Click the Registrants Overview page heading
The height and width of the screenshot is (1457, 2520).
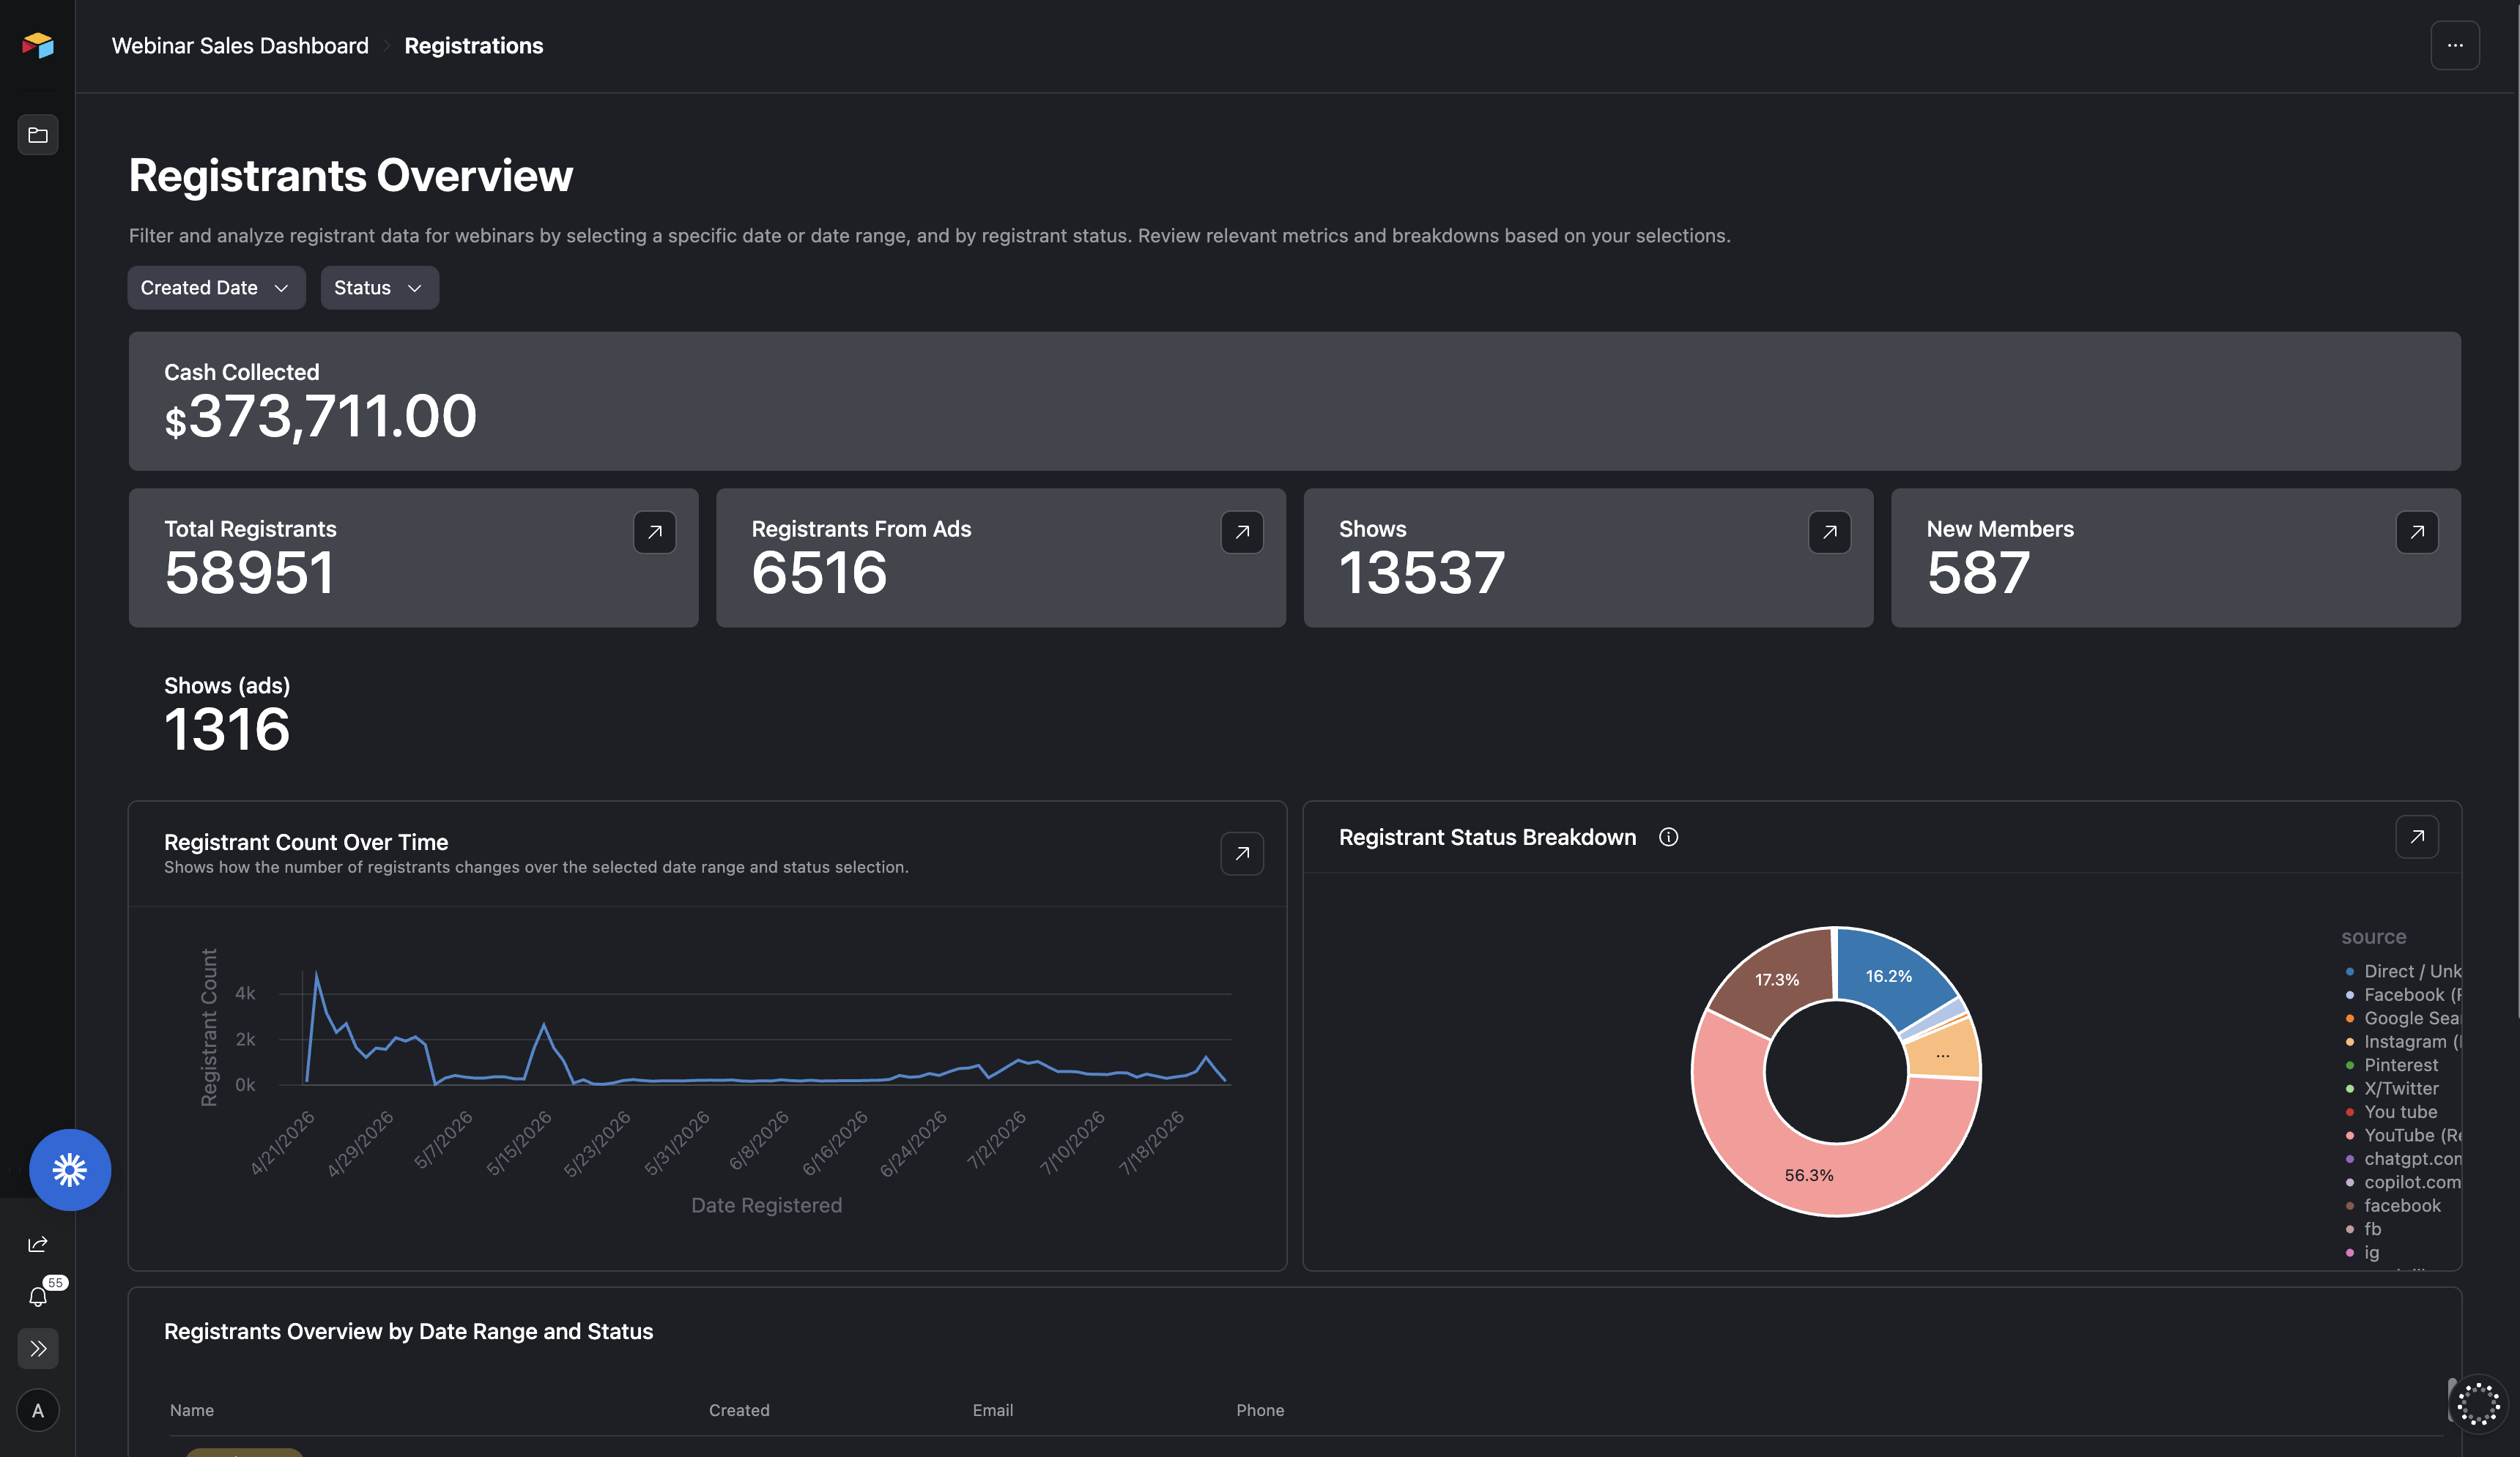click(351, 176)
